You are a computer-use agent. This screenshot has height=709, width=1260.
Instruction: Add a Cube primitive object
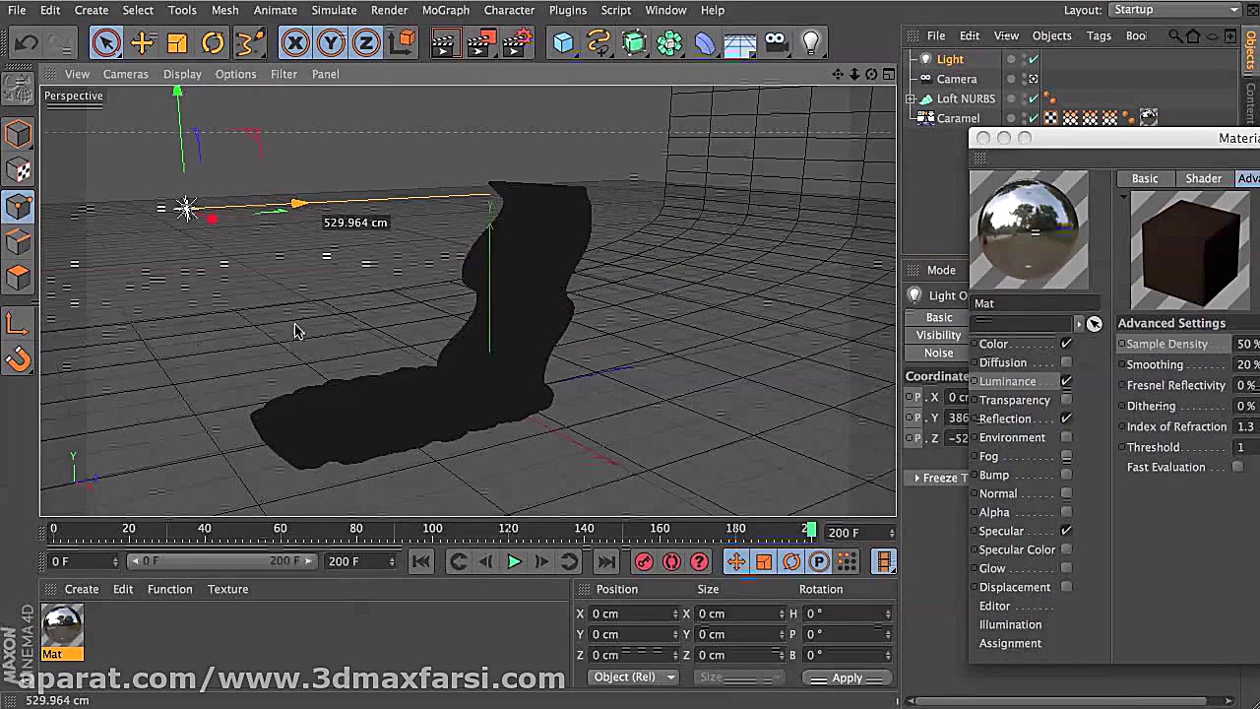[x=563, y=42]
